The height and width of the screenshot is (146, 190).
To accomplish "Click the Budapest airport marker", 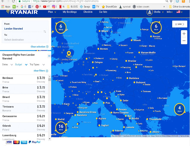I will click(x=134, y=82).
